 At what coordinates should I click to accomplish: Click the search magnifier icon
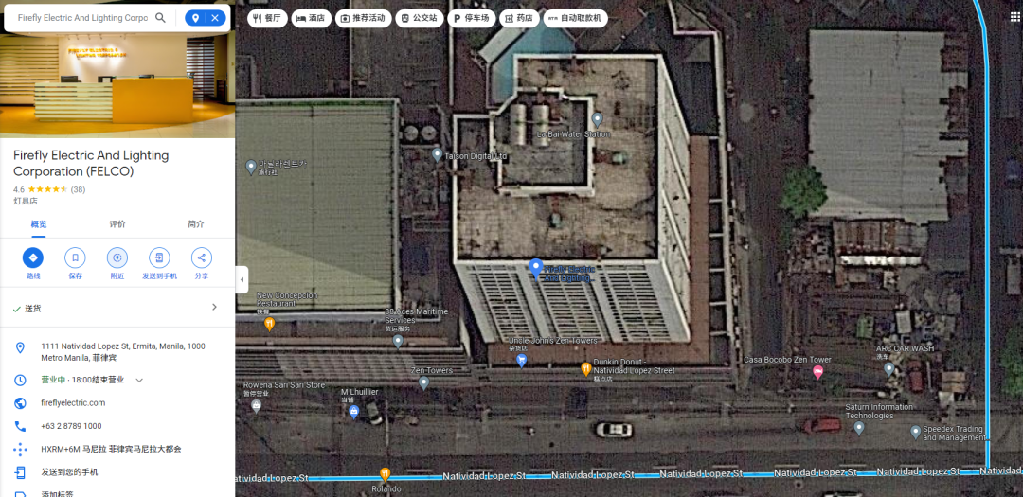tap(160, 18)
